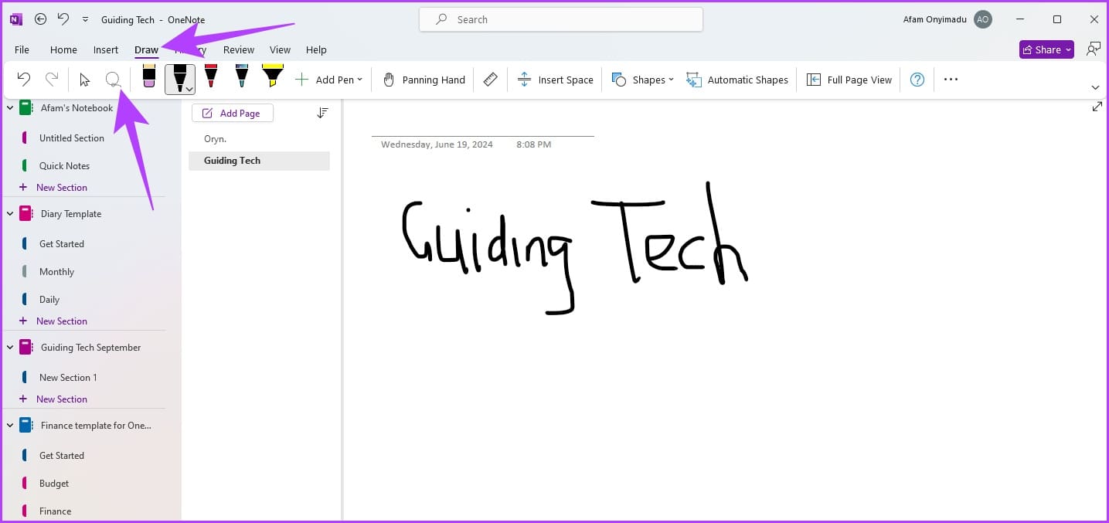Open the Share menu
This screenshot has width=1109, height=523.
click(x=1046, y=49)
